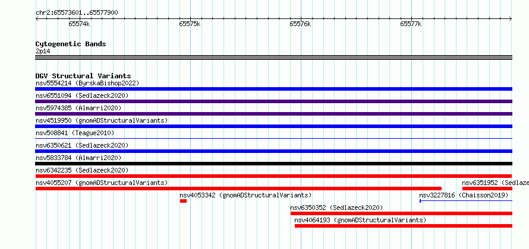The width and height of the screenshot is (529, 249).
Task: Open variant nsv5974385 (Almarri2020) label
Action: 78,108
